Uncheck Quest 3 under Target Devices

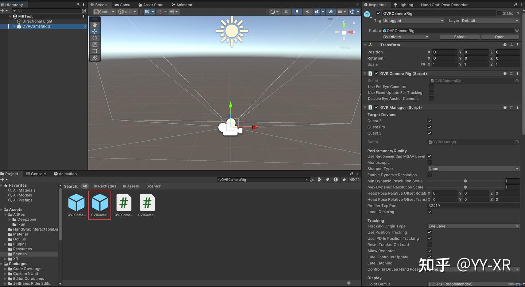429,133
